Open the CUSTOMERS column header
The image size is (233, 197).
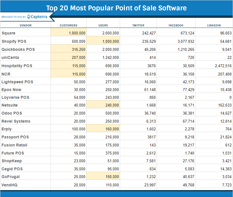[68, 25]
